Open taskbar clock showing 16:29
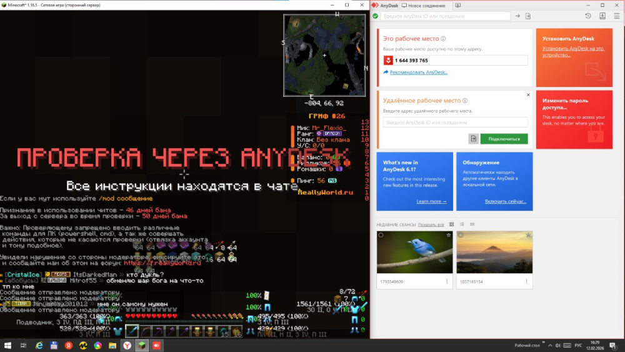The height and width of the screenshot is (352, 625). coord(595,345)
